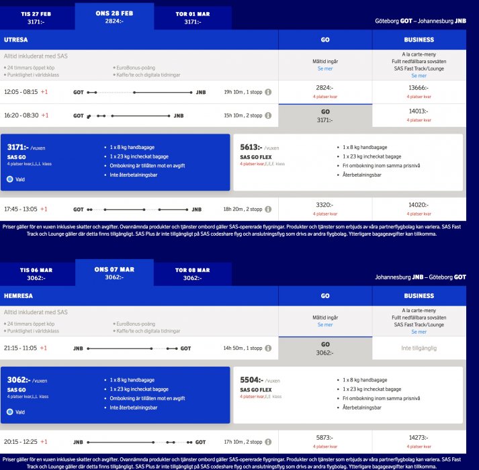
Task: Open info icon for 17:45 - 13:05 flight
Action: [x=268, y=209]
